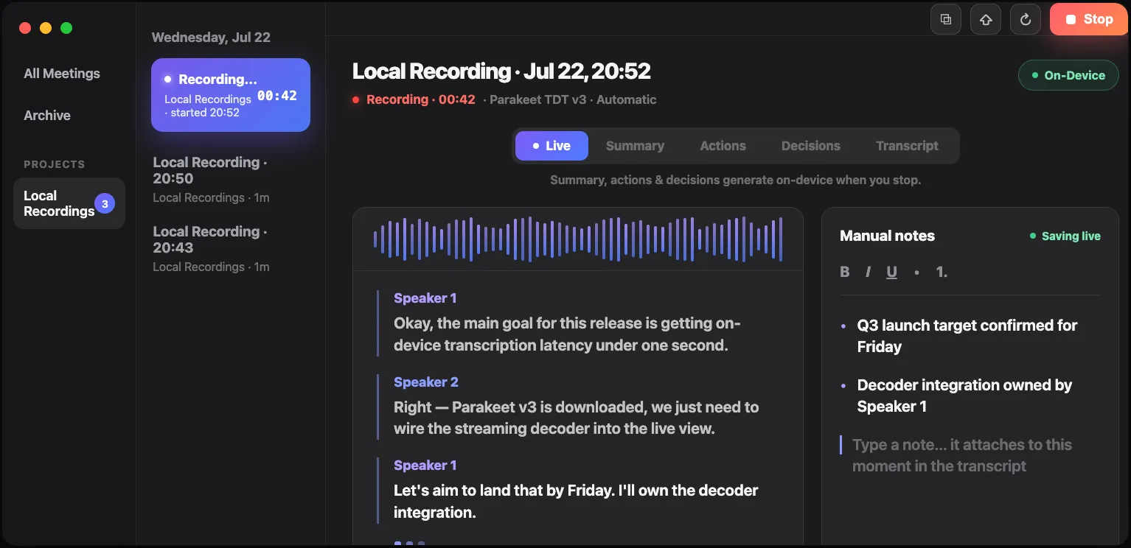1131x548 pixels.
Task: Toggle bold formatting in Manual notes
Action: pos(845,272)
